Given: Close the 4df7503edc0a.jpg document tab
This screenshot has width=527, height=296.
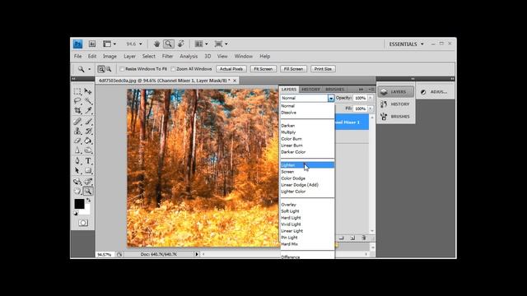Looking at the screenshot, I should point(235,81).
